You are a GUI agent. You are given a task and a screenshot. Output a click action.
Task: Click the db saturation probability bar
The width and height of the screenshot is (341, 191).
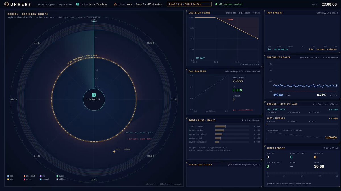click(x=232, y=130)
